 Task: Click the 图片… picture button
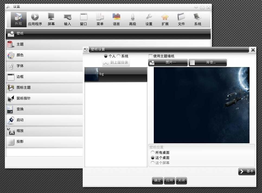pyautogui.click(x=168, y=63)
